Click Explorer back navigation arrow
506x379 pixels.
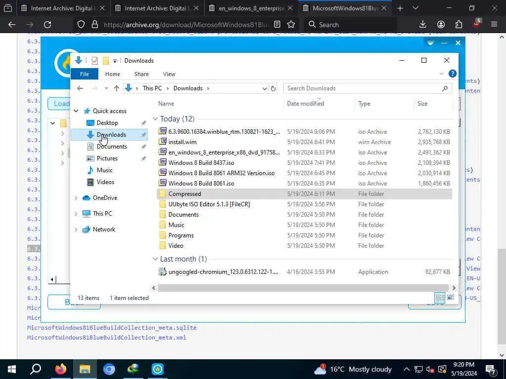80,88
